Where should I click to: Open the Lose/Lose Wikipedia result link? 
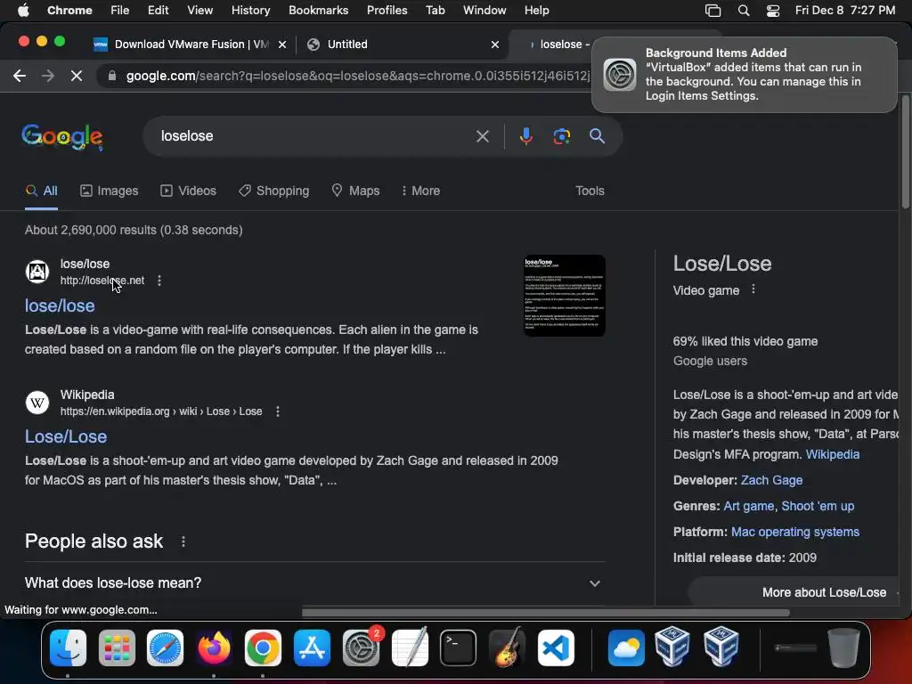tap(66, 436)
